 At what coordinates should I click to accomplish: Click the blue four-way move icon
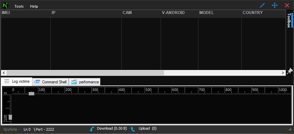(x=275, y=5)
